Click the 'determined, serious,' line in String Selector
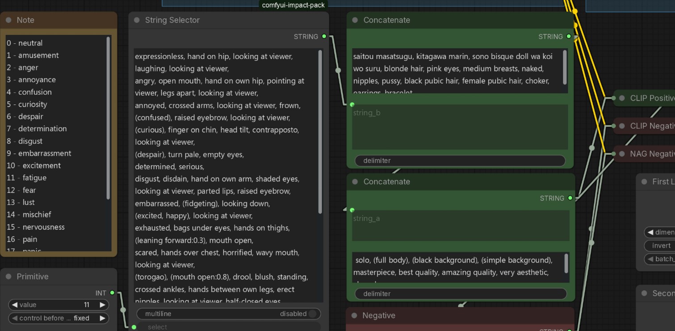The height and width of the screenshot is (331, 675). [169, 167]
